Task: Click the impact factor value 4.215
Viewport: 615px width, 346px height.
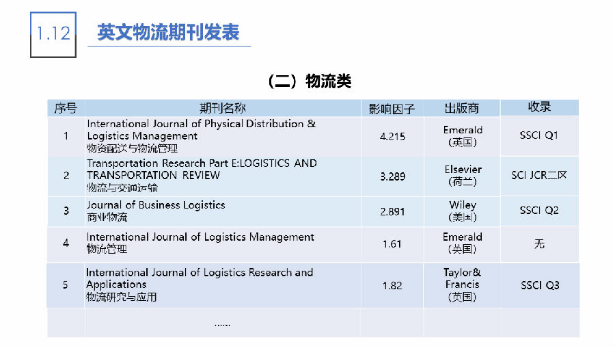Action: click(392, 136)
